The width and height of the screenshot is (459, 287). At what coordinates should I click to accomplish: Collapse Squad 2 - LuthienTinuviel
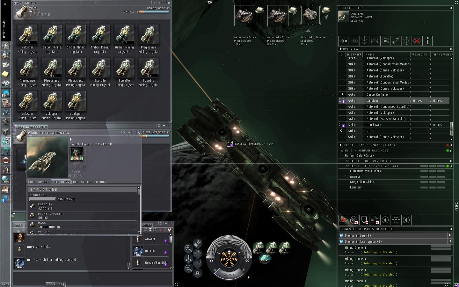click(451, 166)
